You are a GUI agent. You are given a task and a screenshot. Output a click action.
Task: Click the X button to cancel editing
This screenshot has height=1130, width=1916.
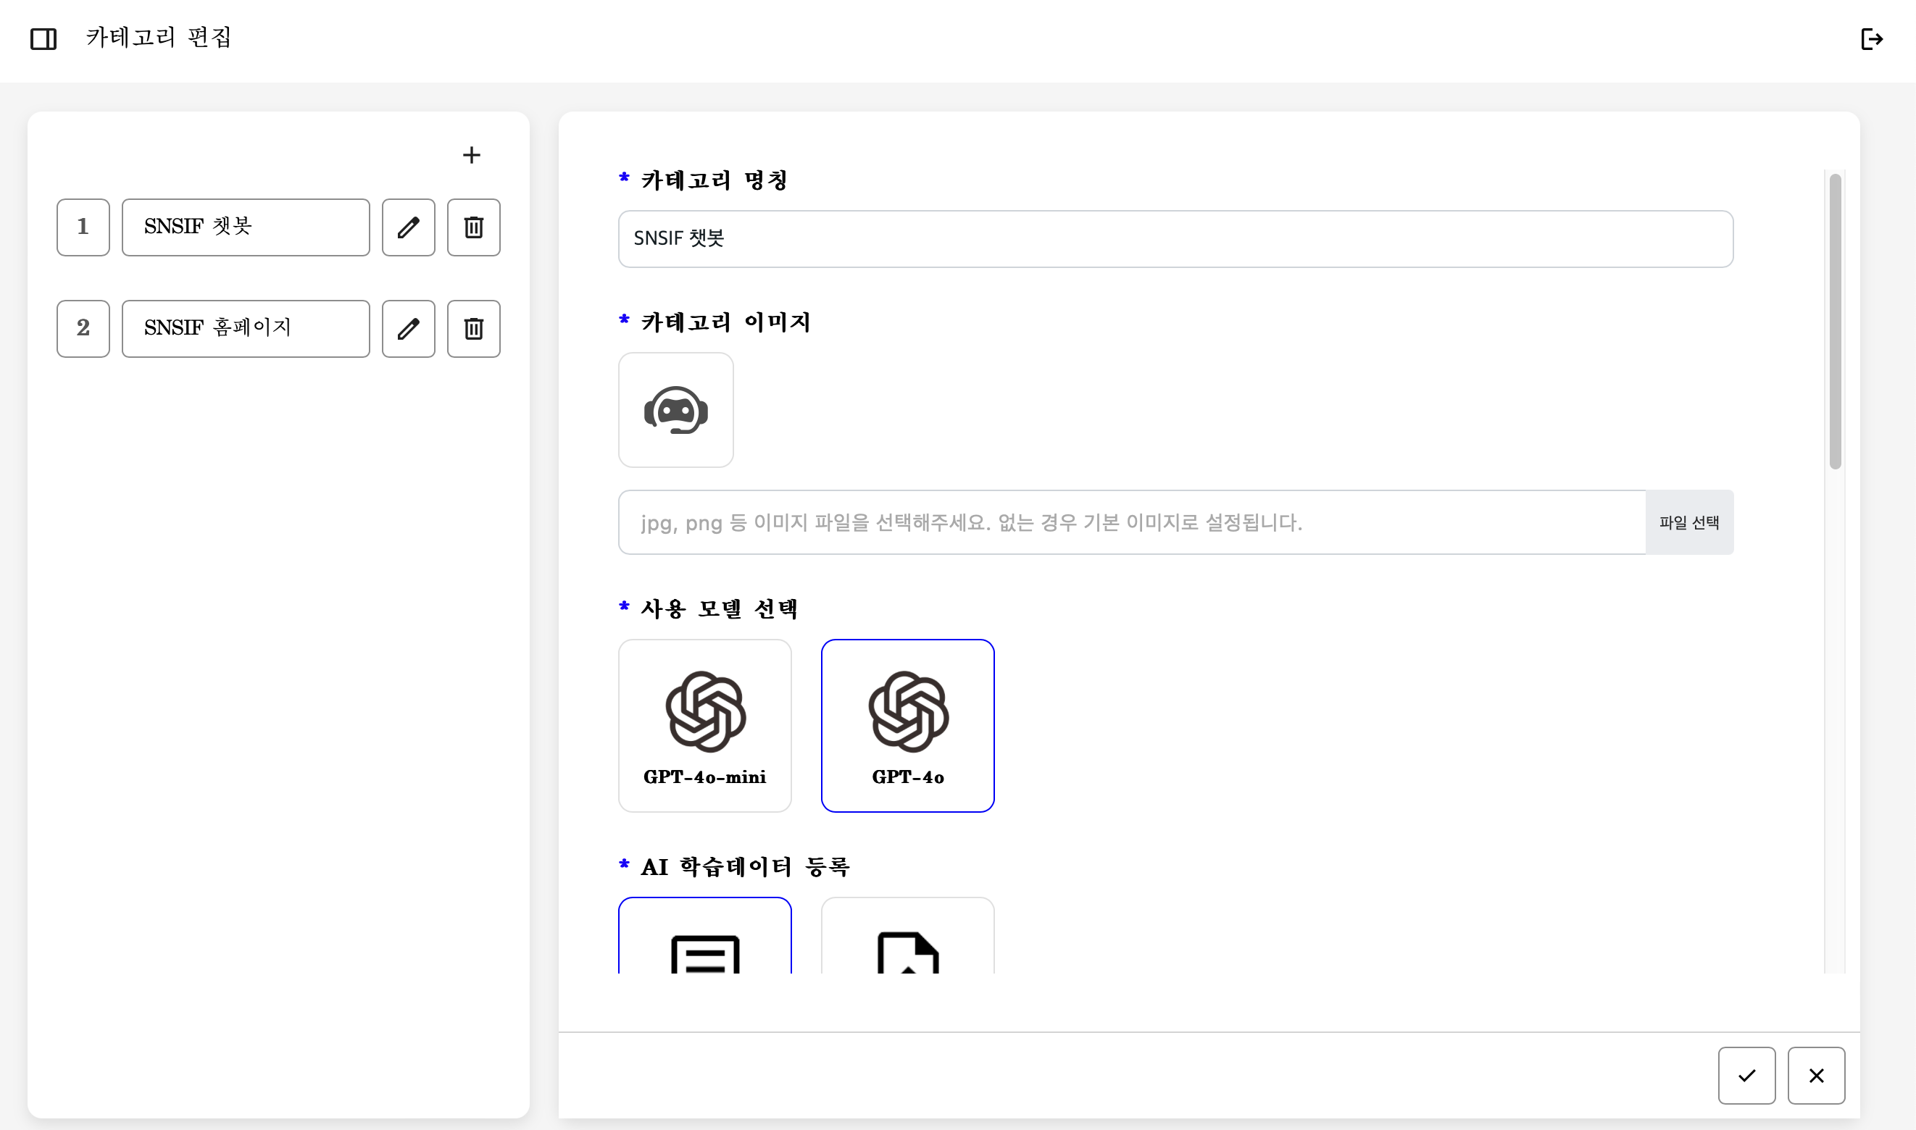tap(1816, 1075)
